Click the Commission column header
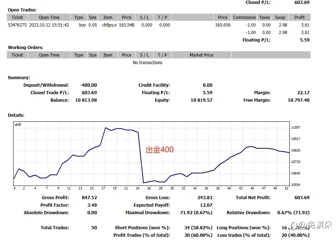336x240 pixels. (x=244, y=17)
